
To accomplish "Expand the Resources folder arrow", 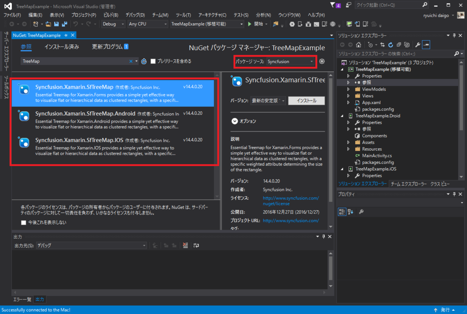I will [x=348, y=149].
